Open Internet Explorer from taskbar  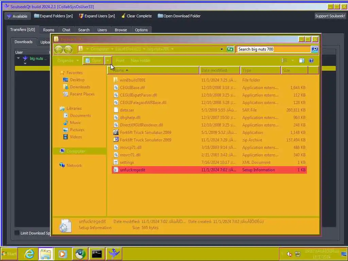[x=29, y=254]
